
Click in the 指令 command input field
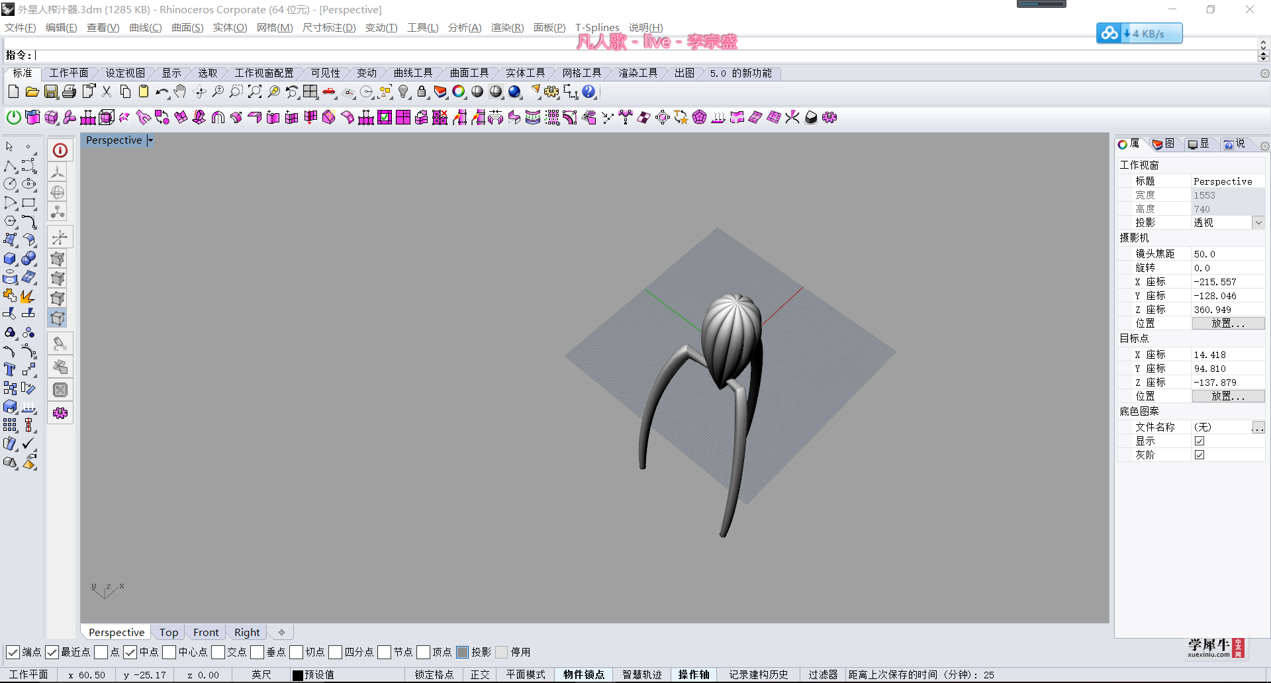point(645,56)
